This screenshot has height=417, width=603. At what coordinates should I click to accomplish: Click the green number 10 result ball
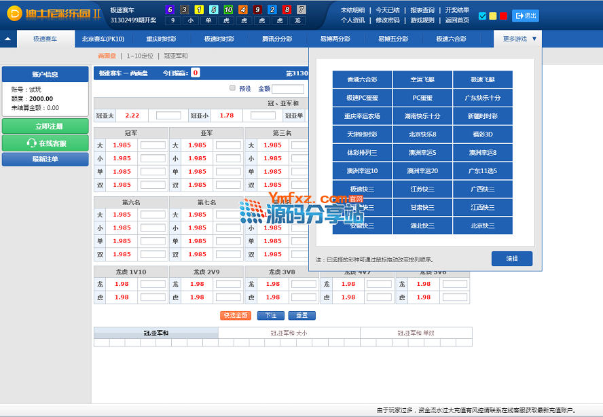[228, 10]
